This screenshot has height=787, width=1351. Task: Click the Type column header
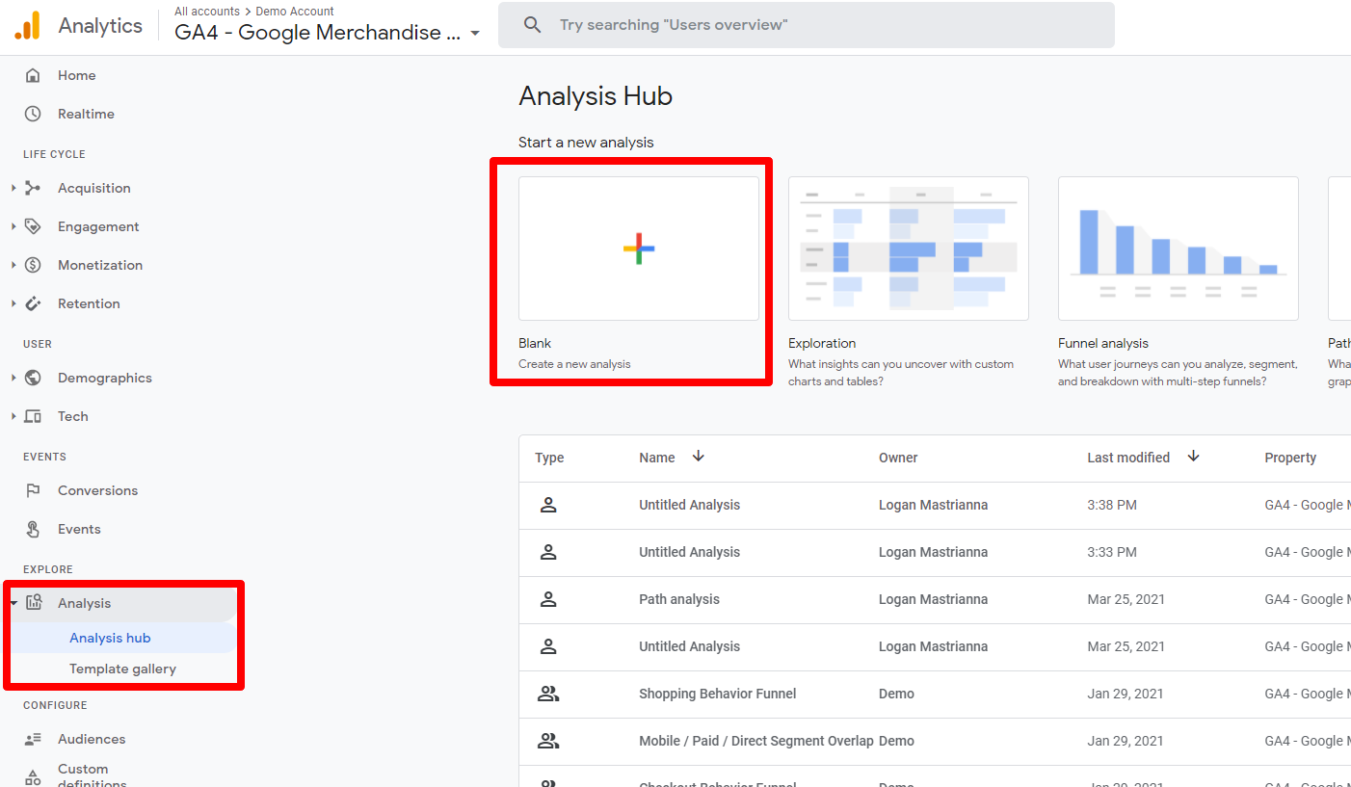click(549, 458)
